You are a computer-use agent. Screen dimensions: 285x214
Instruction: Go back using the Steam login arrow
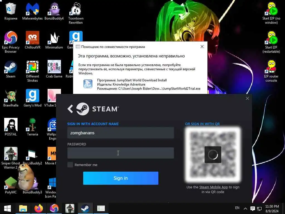pos(70,109)
